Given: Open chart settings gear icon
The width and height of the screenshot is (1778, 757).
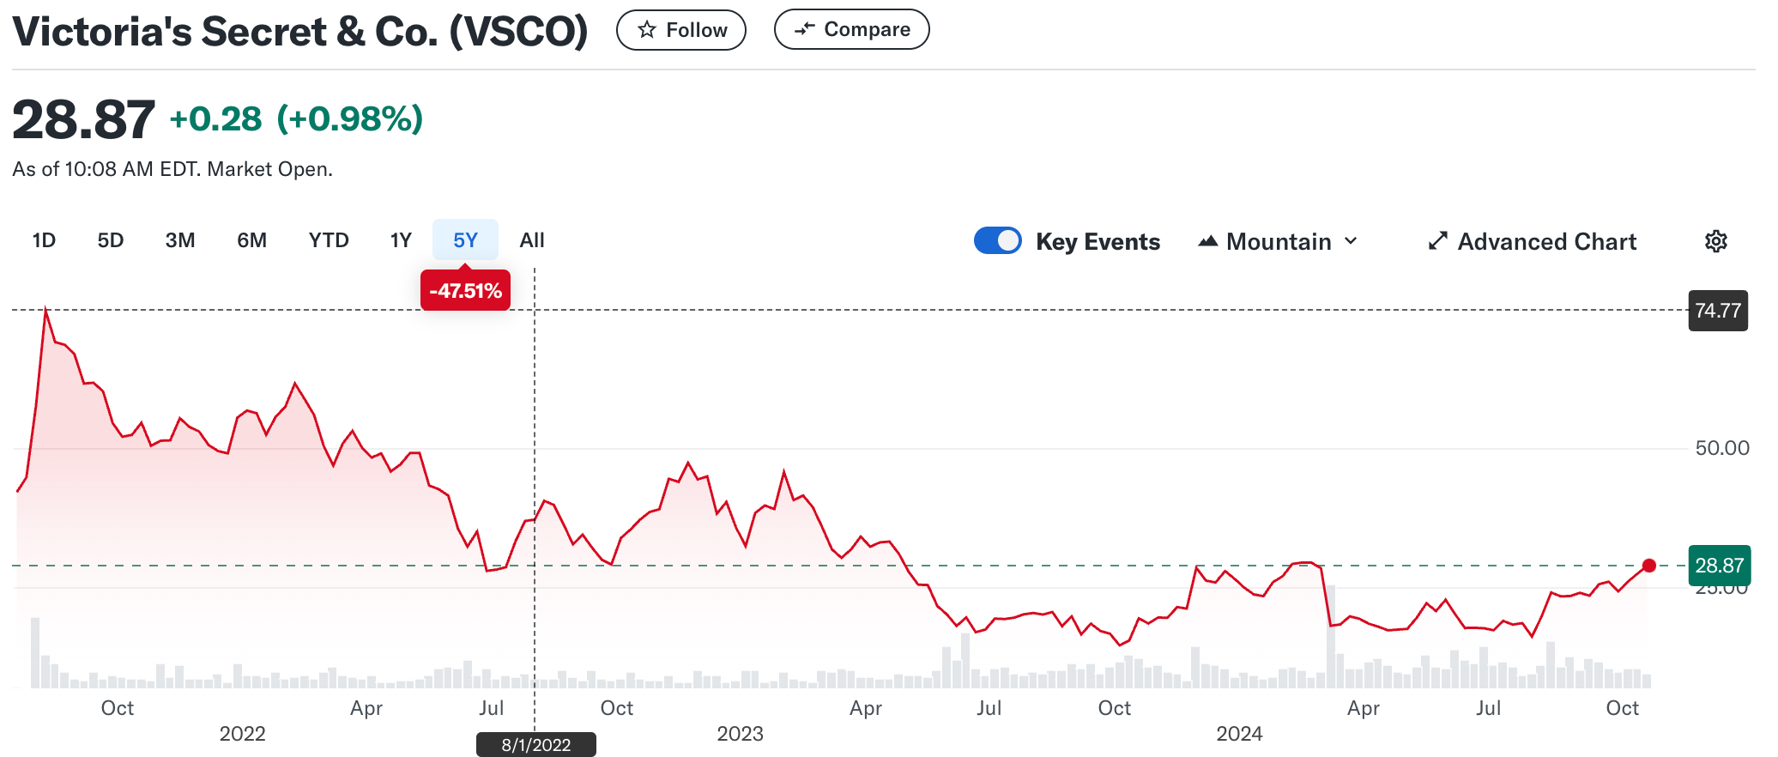Looking at the screenshot, I should click(x=1715, y=241).
